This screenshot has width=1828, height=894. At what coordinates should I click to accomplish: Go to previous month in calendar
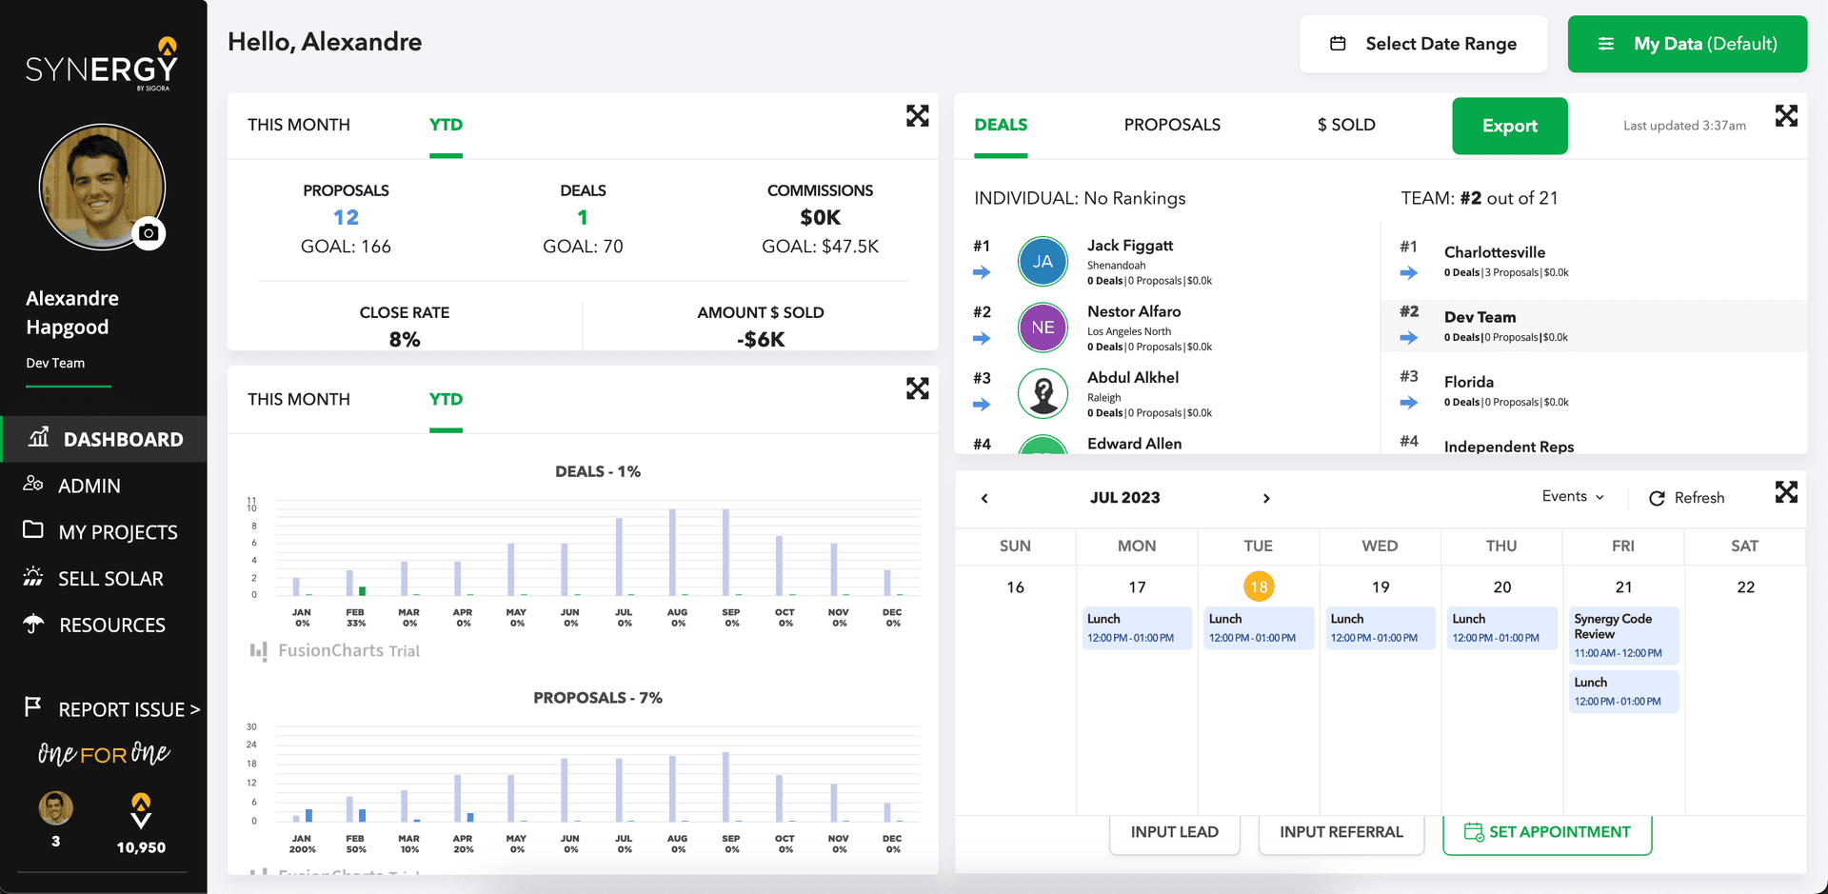[984, 498]
